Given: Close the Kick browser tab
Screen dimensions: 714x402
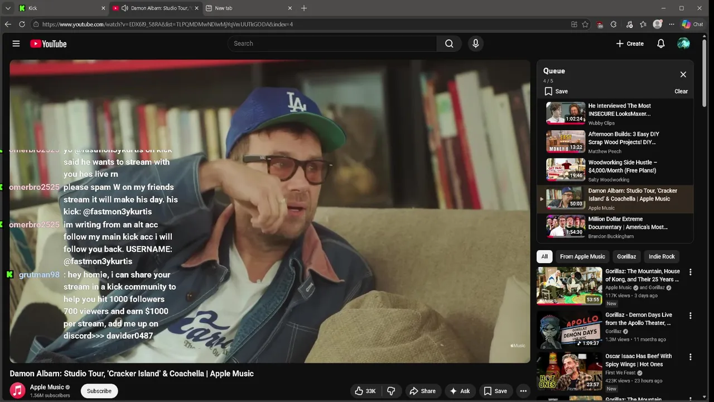Looking at the screenshot, I should coord(103,8).
